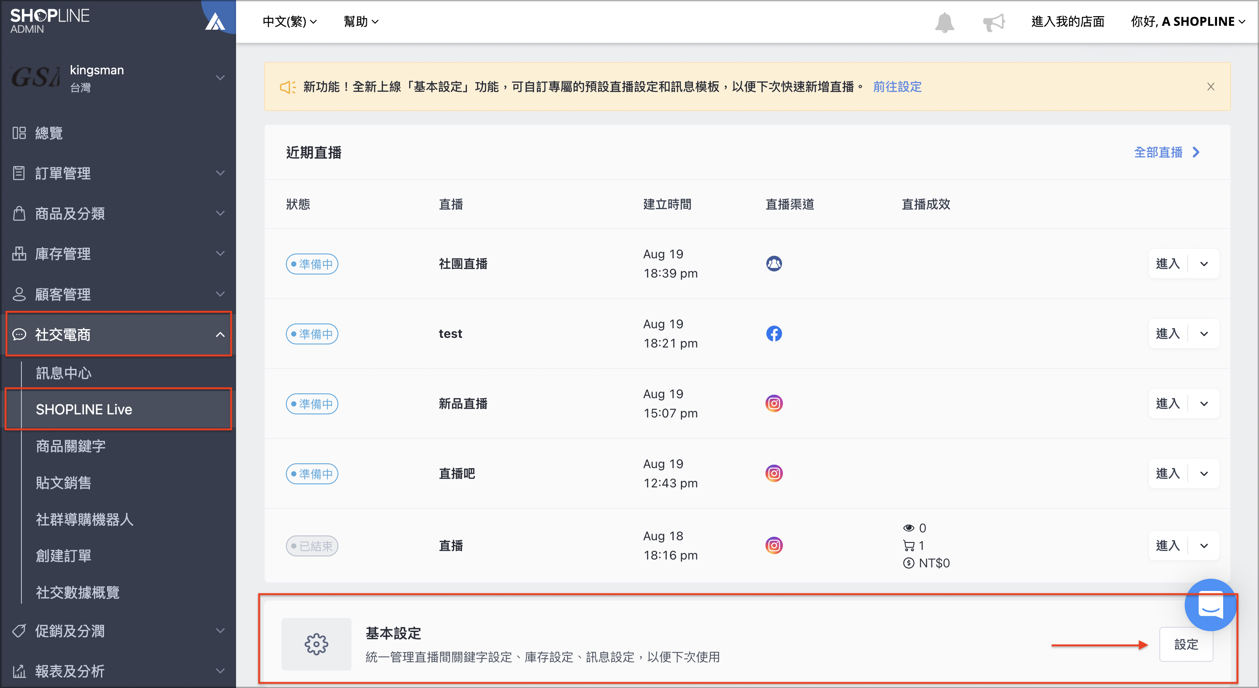This screenshot has height=688, width=1259.
Task: Click the group icon for 社團直播
Action: [x=774, y=264]
